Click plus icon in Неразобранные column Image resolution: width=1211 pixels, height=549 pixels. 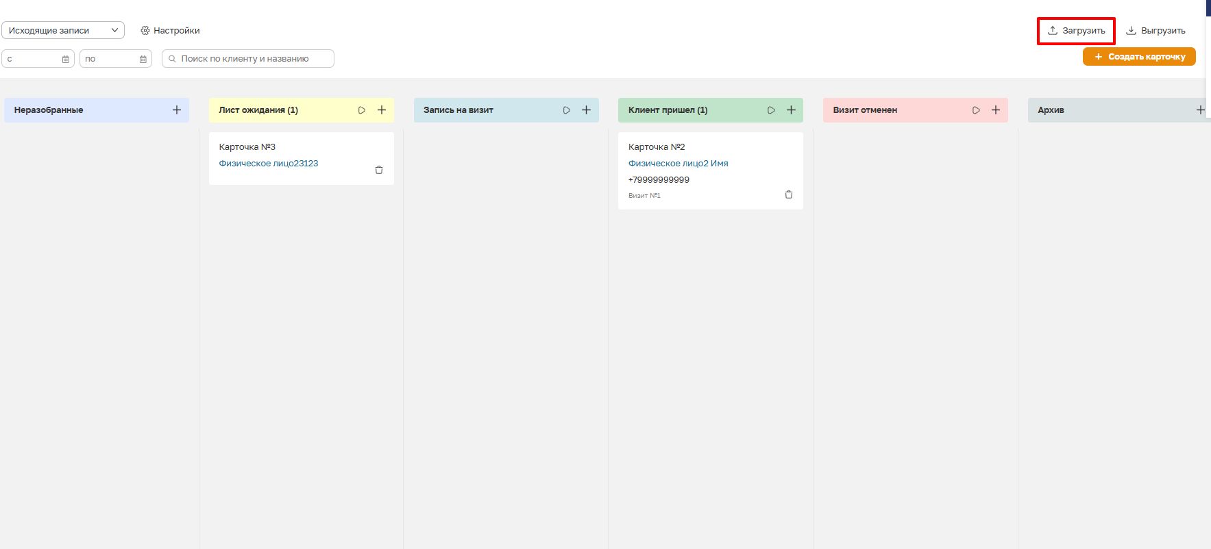click(x=177, y=110)
